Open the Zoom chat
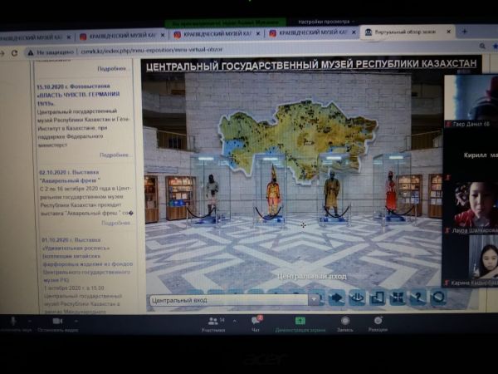This screenshot has height=374, width=498. click(256, 321)
